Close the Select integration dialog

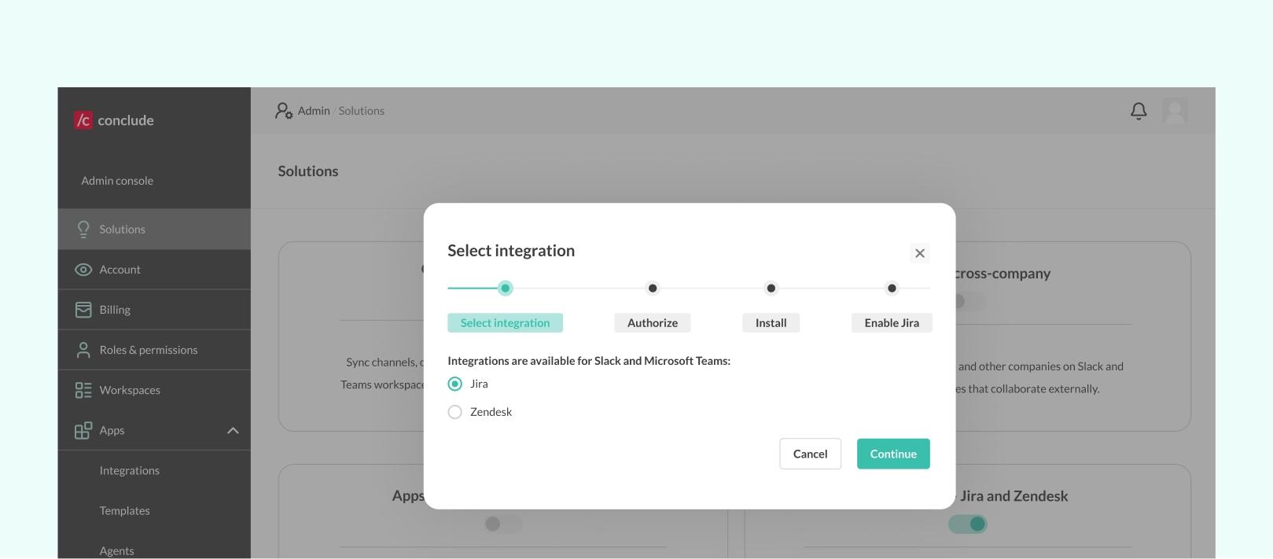pos(920,253)
